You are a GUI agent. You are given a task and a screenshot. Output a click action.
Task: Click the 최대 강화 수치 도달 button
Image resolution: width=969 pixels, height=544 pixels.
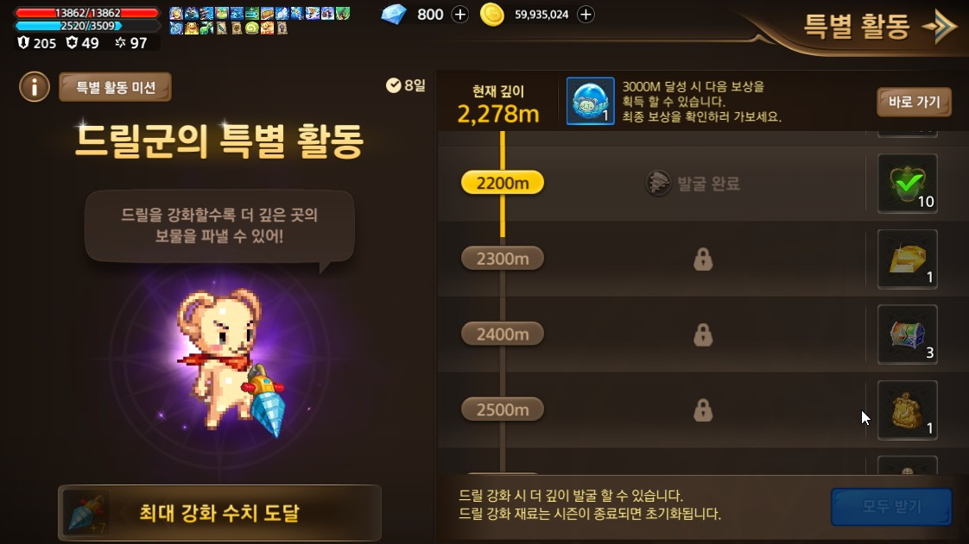pos(219,513)
